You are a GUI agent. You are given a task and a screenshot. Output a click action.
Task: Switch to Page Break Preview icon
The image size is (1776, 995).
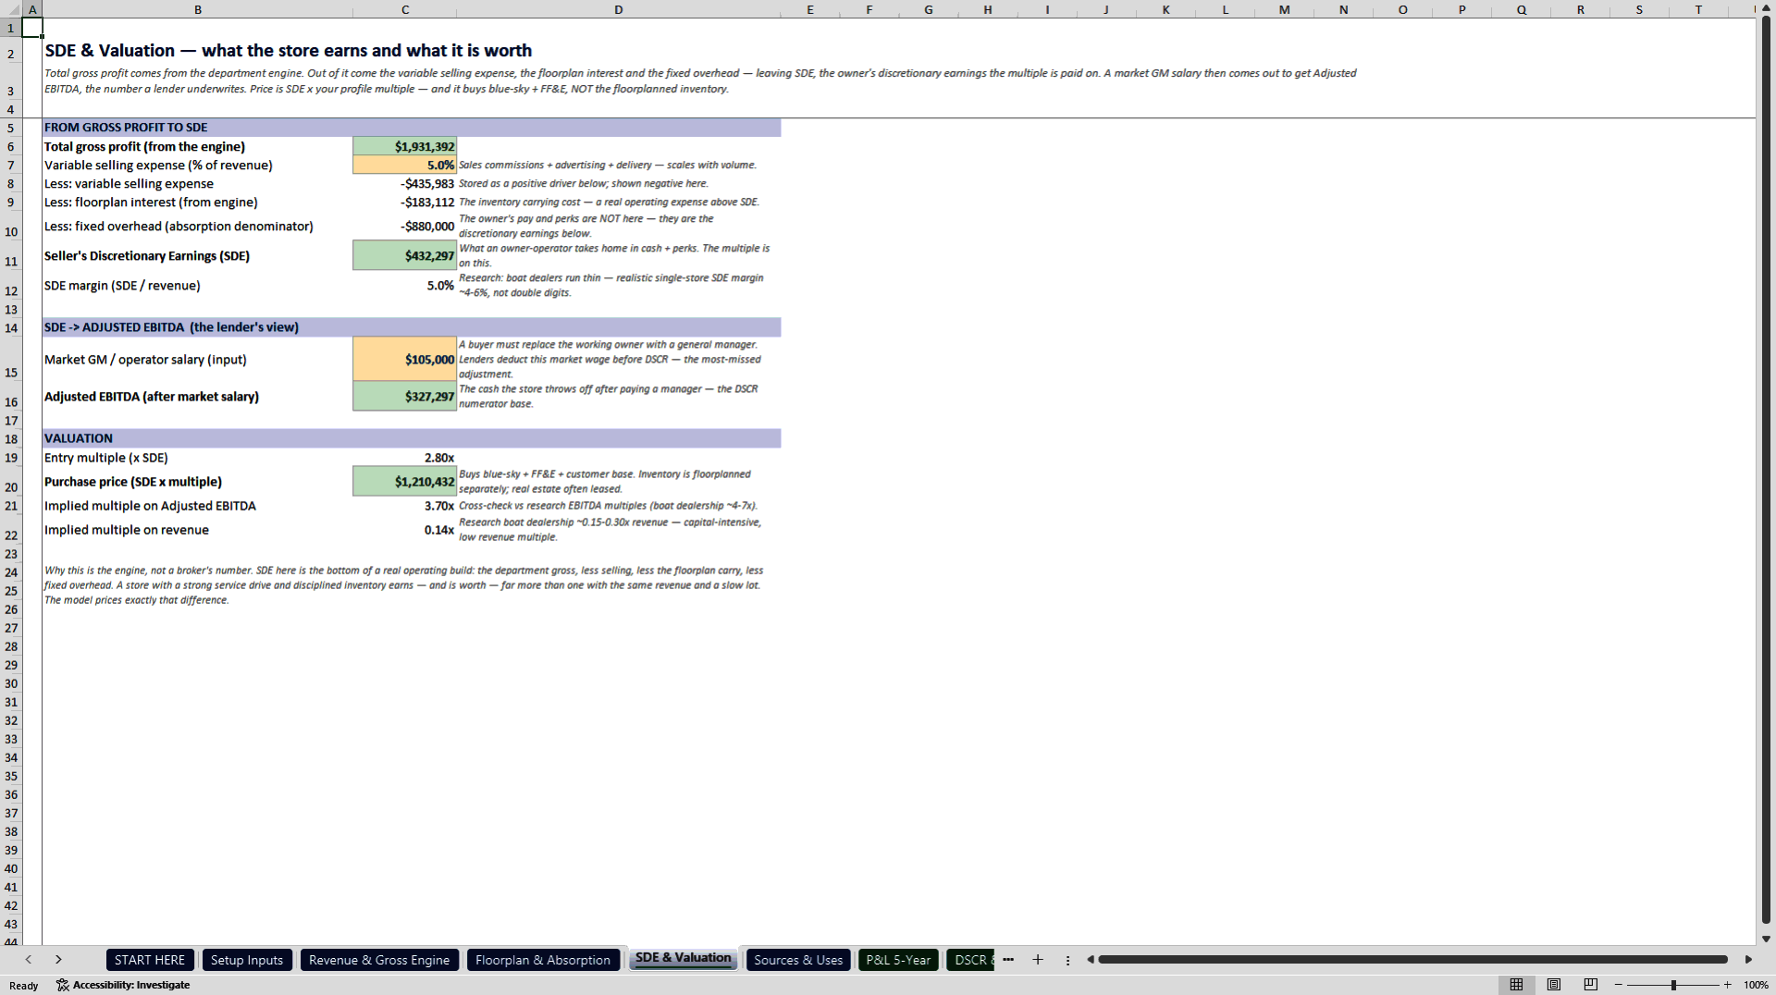point(1591,985)
